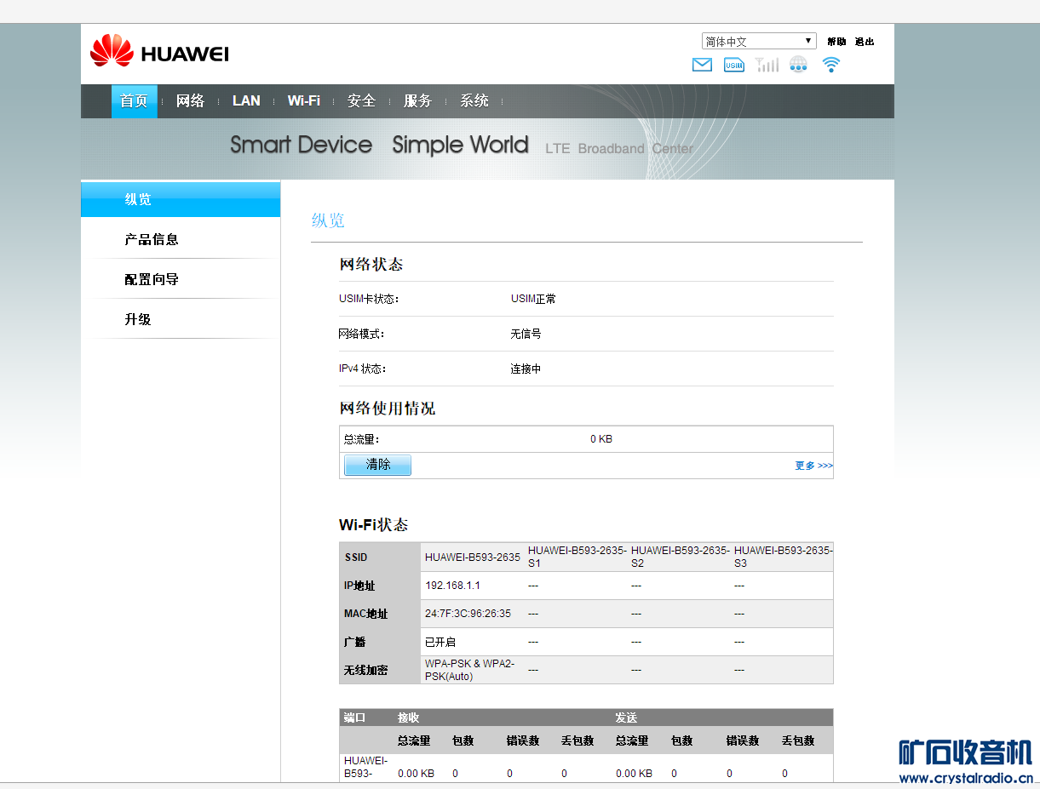This screenshot has height=789, width=1040.
Task: Click the Wi-Fi status icon
Action: click(x=831, y=65)
